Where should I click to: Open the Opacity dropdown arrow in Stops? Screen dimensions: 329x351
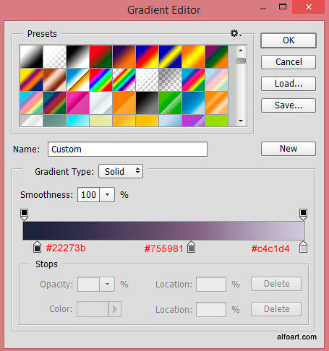(107, 285)
